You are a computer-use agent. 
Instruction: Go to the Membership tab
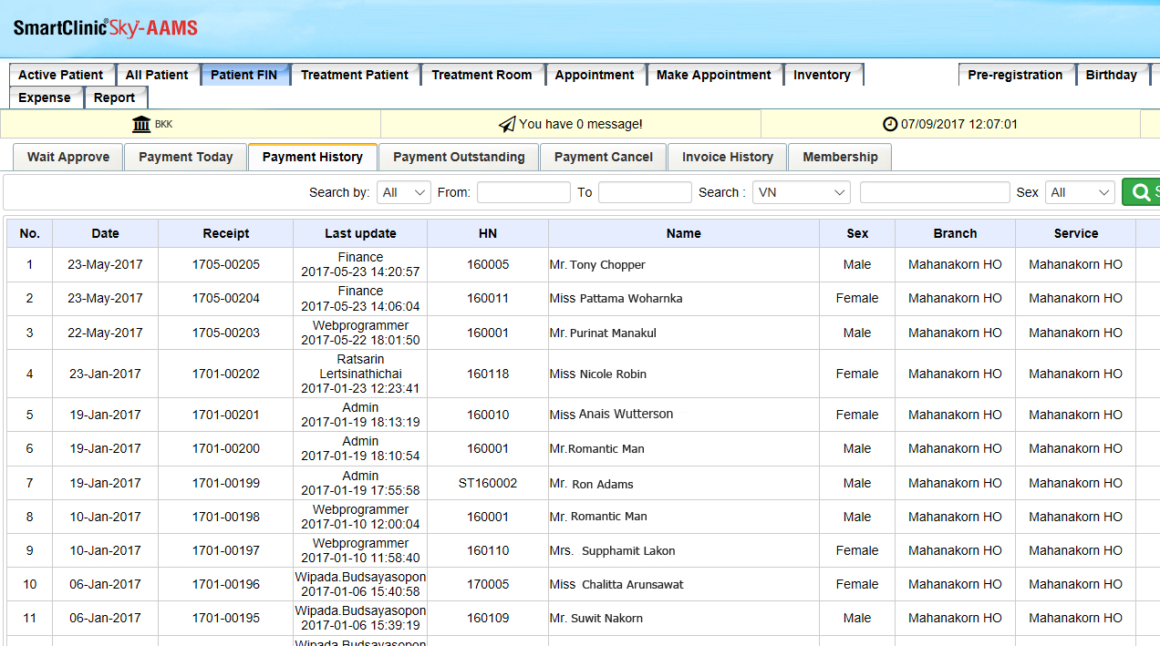click(x=840, y=157)
